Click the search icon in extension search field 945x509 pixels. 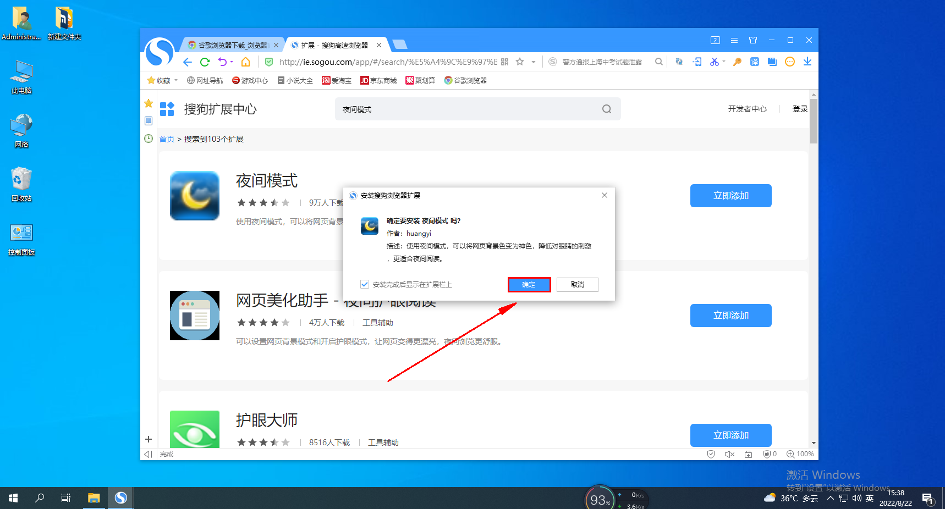coord(607,109)
